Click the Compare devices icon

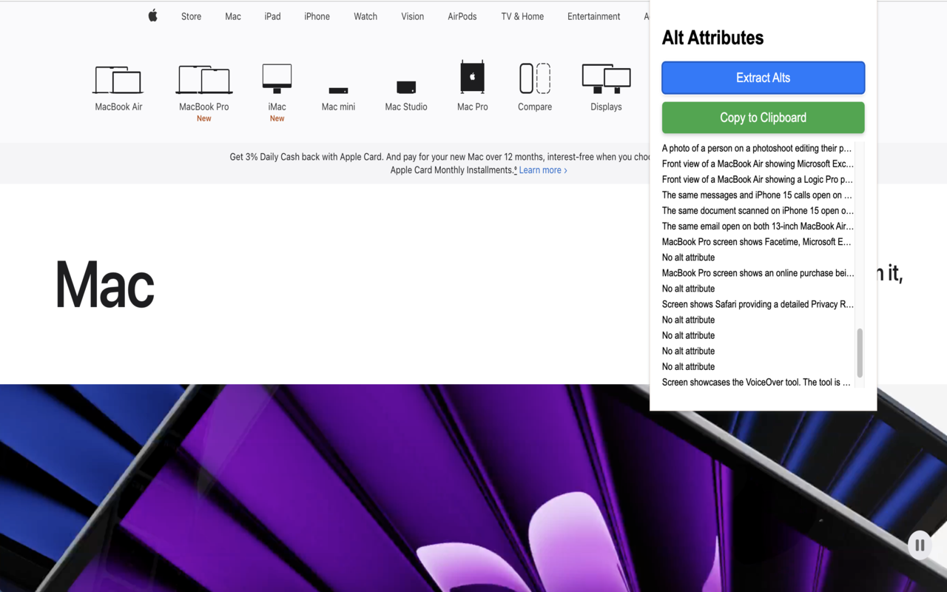535,78
